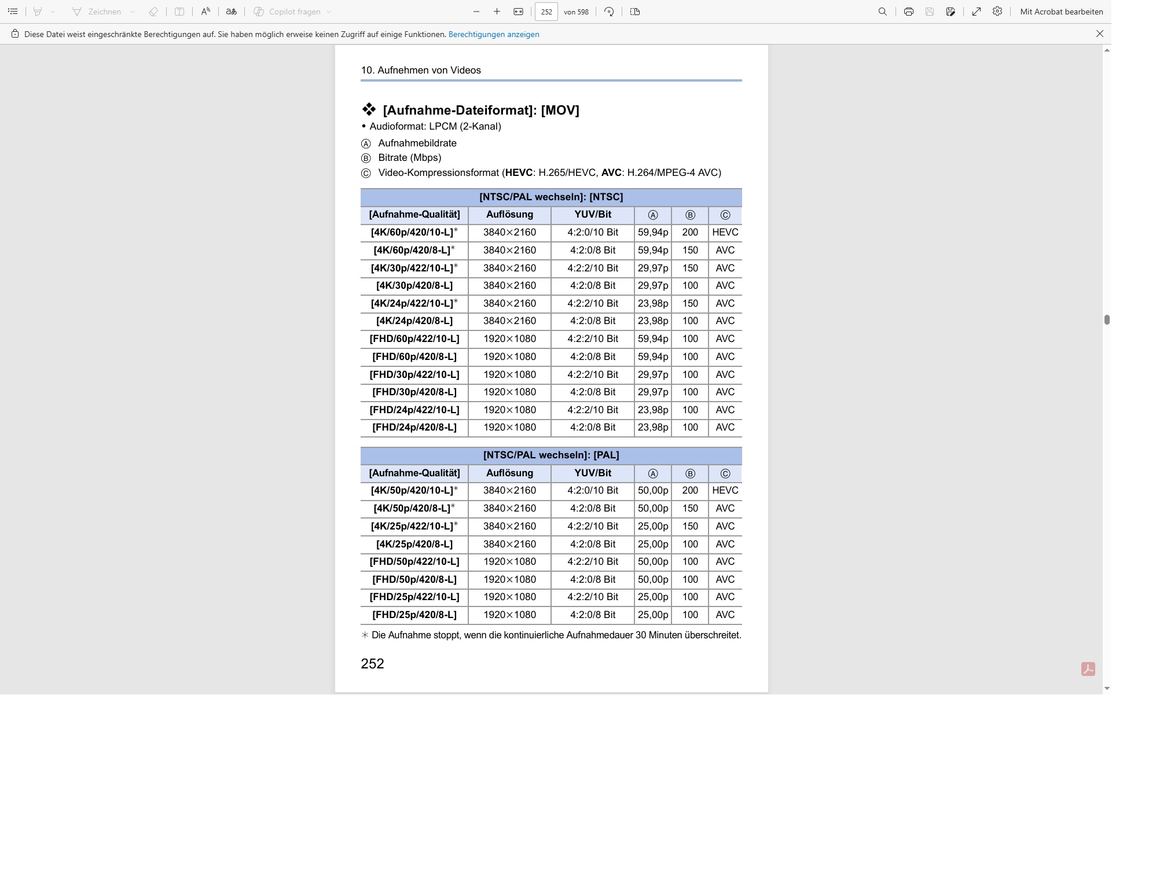This screenshot has height=875, width=1167.
Task: Start the read aloud feature
Action: click(x=205, y=12)
